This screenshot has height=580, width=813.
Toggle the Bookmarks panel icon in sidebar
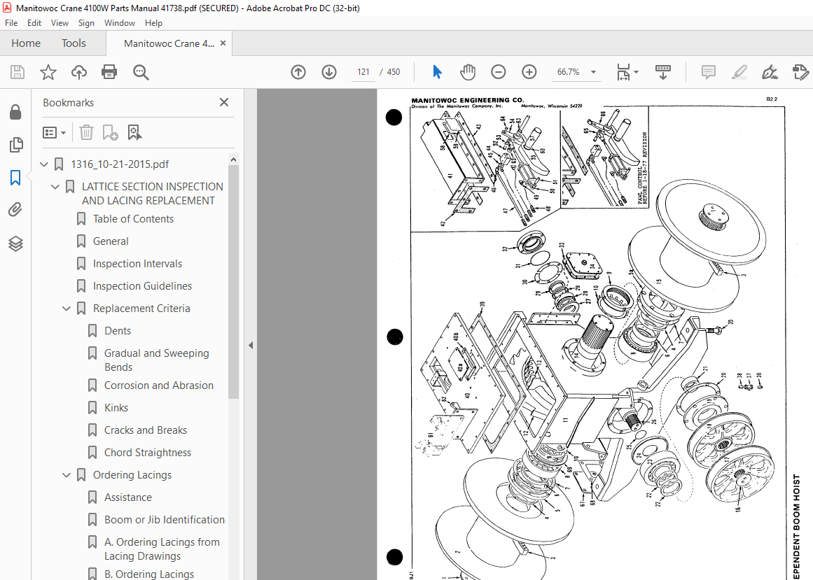[15, 178]
